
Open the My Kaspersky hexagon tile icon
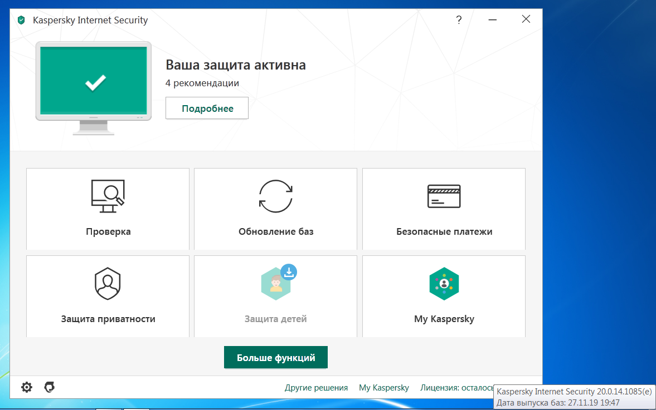(x=444, y=284)
